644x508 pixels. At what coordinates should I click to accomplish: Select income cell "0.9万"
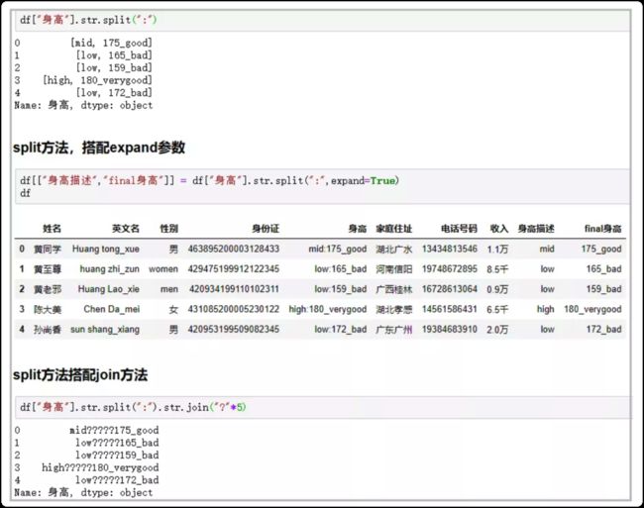click(497, 289)
